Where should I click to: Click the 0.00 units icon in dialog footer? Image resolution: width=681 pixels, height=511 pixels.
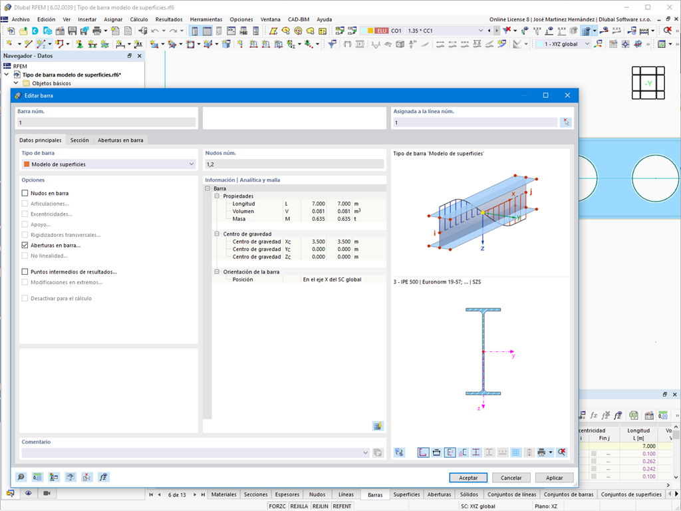click(37, 477)
